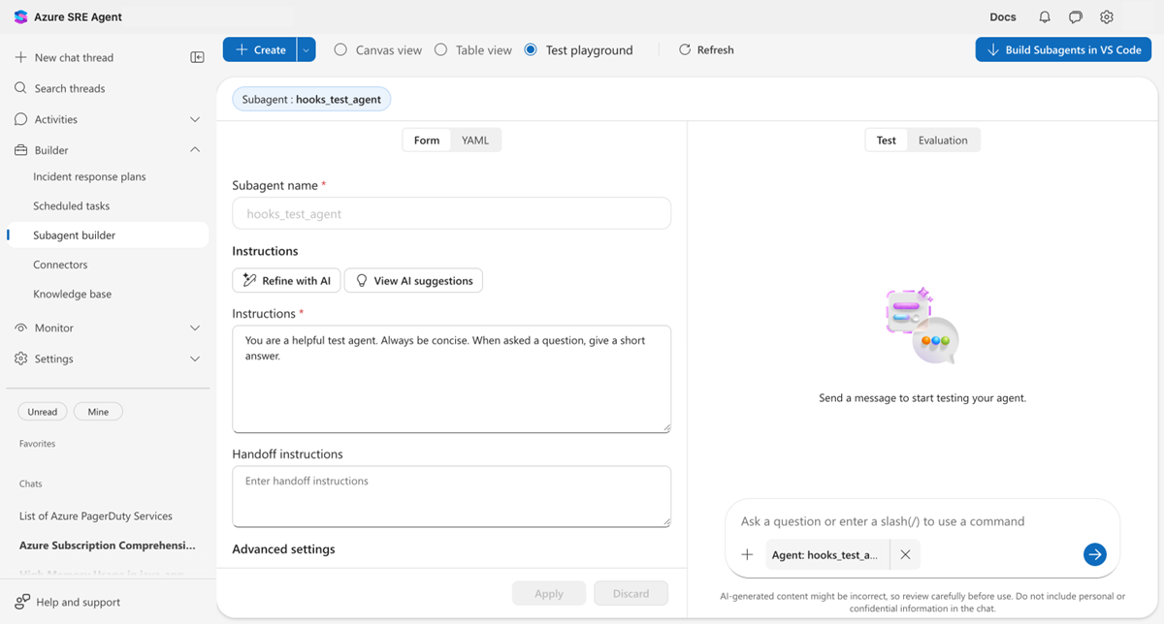Switch to the Evaluation tab
This screenshot has height=624, width=1164.
[943, 140]
